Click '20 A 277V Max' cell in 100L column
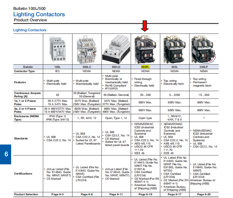Viewport: 233px width, 198px height. coord(57,101)
